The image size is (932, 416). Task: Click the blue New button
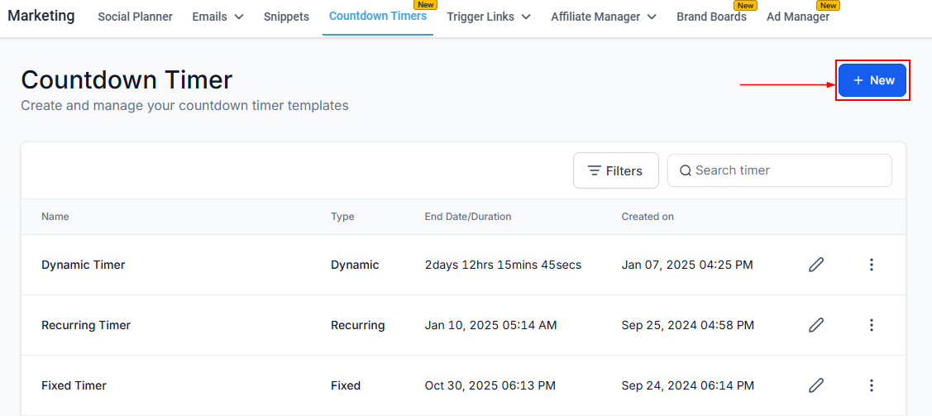[x=872, y=80]
